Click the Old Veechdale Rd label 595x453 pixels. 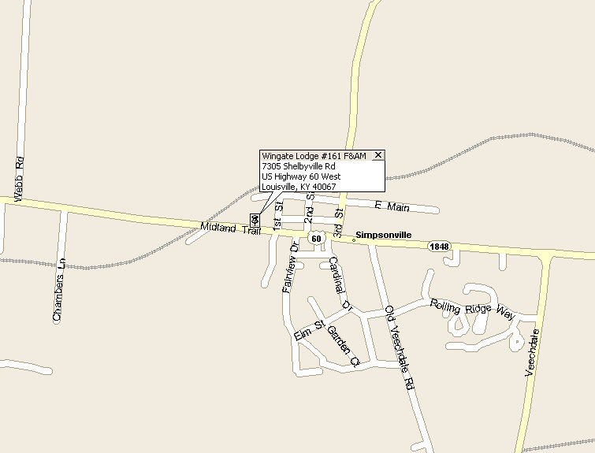point(399,347)
